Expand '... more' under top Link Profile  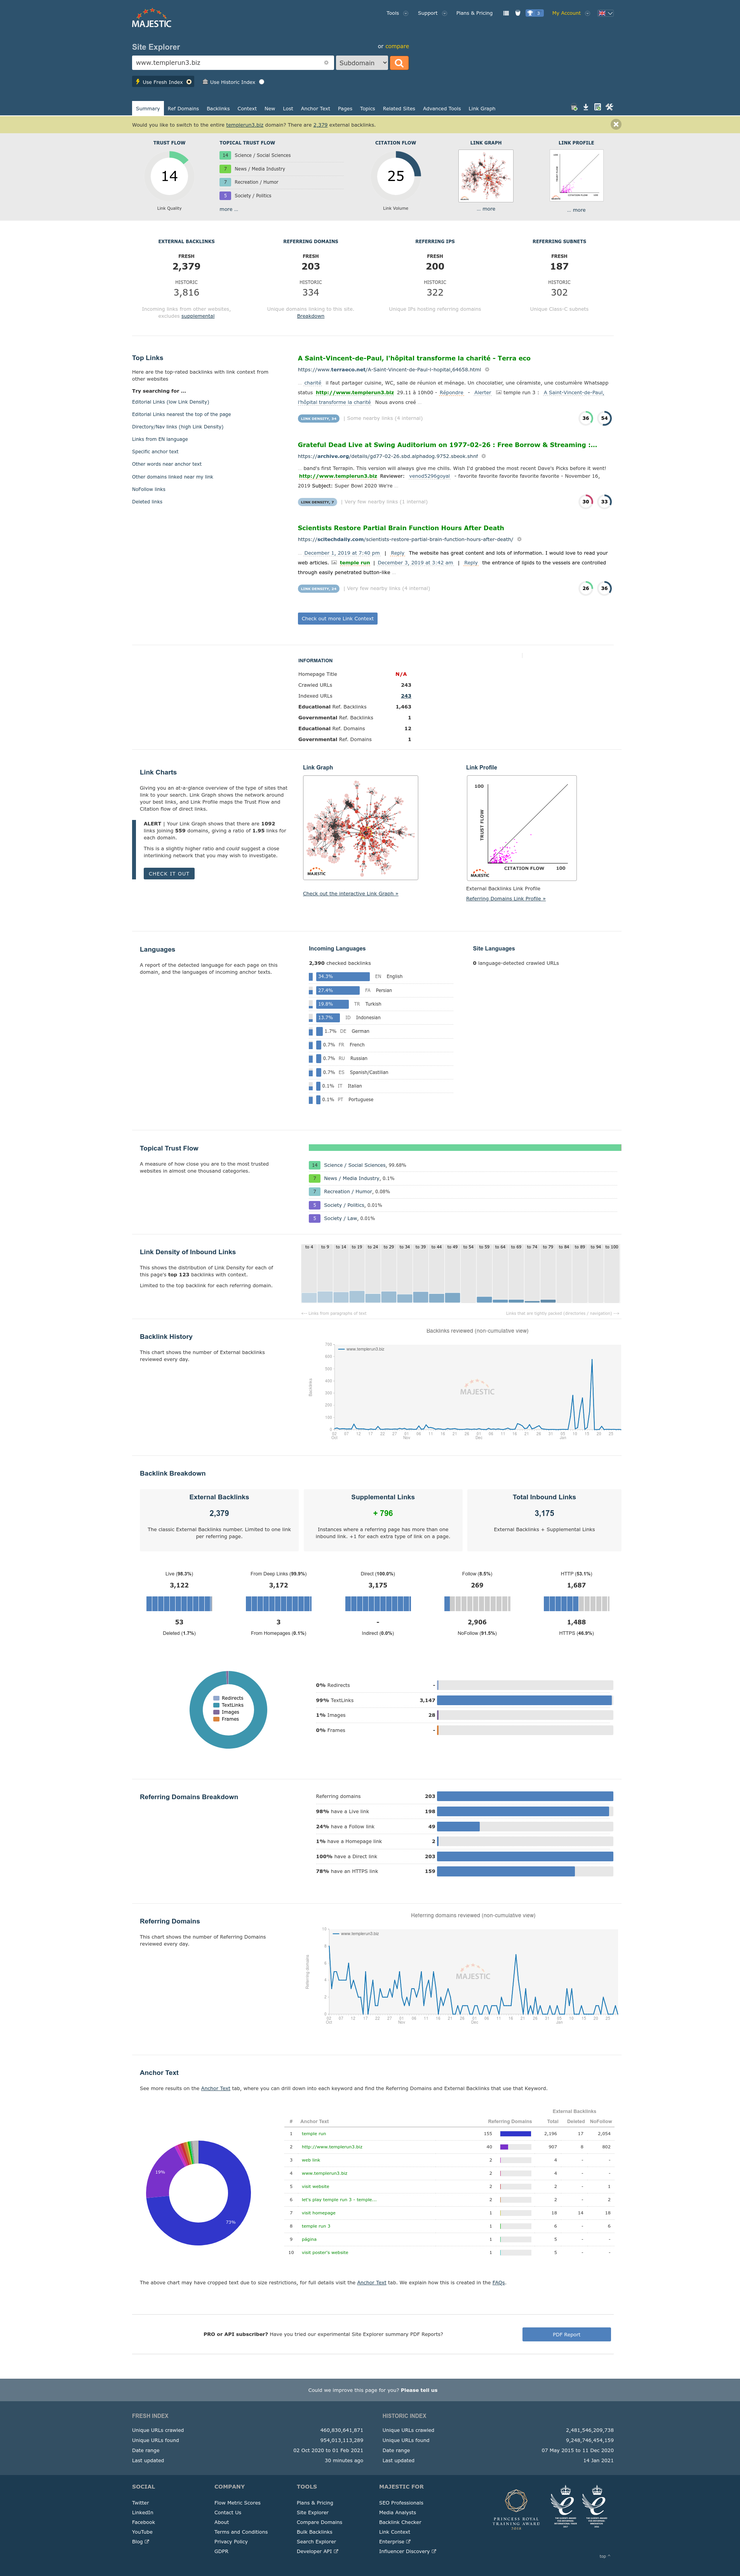click(576, 210)
